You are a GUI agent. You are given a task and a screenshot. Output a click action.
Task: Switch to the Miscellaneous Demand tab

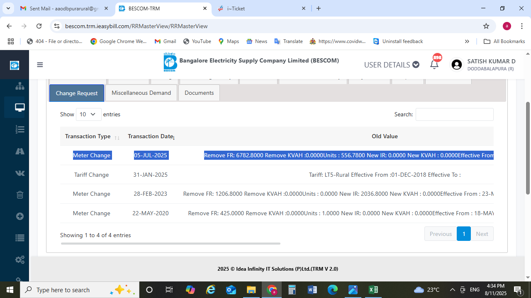point(141,93)
